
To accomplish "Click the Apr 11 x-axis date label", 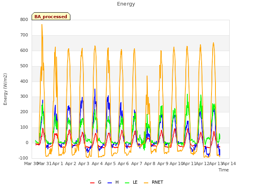I will tap(189, 163).
